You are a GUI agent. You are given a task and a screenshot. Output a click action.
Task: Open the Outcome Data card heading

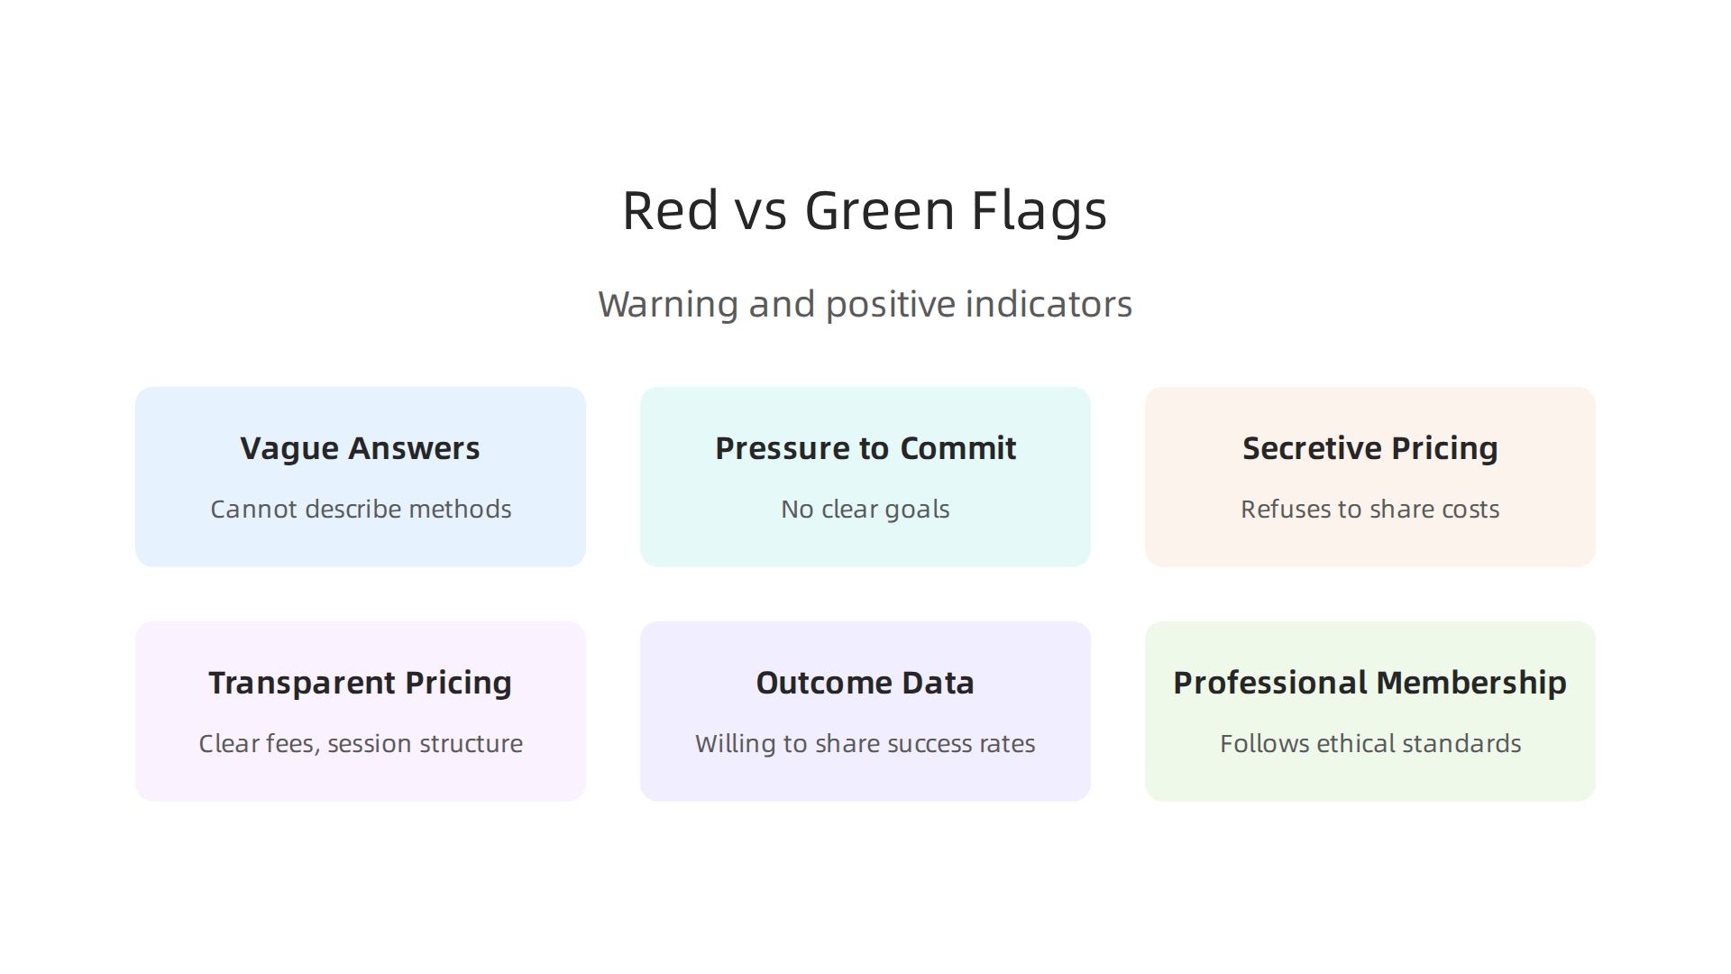(x=865, y=683)
